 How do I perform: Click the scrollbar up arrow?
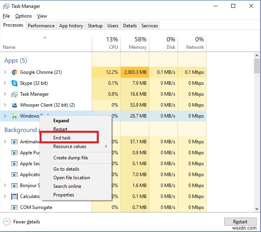pyautogui.click(x=257, y=55)
